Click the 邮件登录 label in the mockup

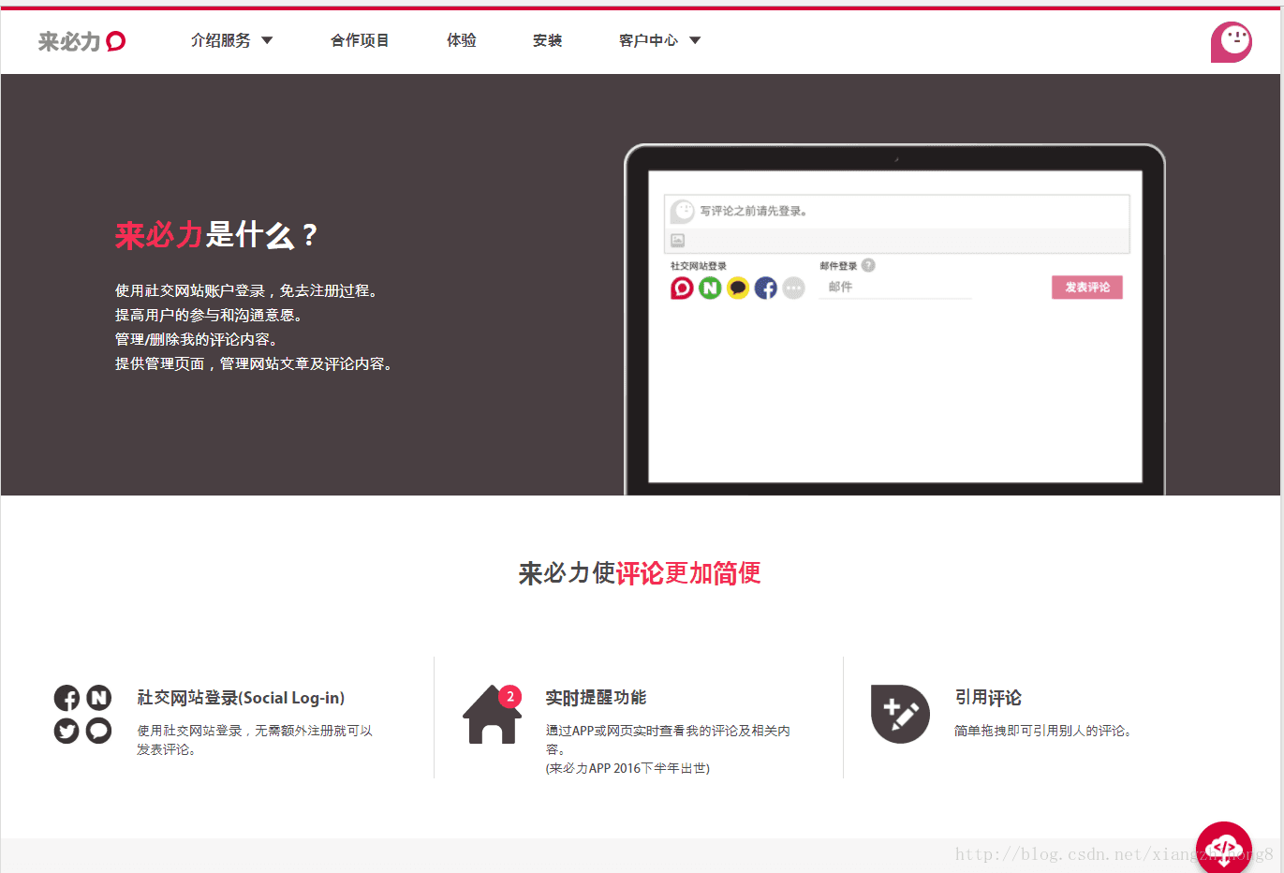[x=839, y=266]
